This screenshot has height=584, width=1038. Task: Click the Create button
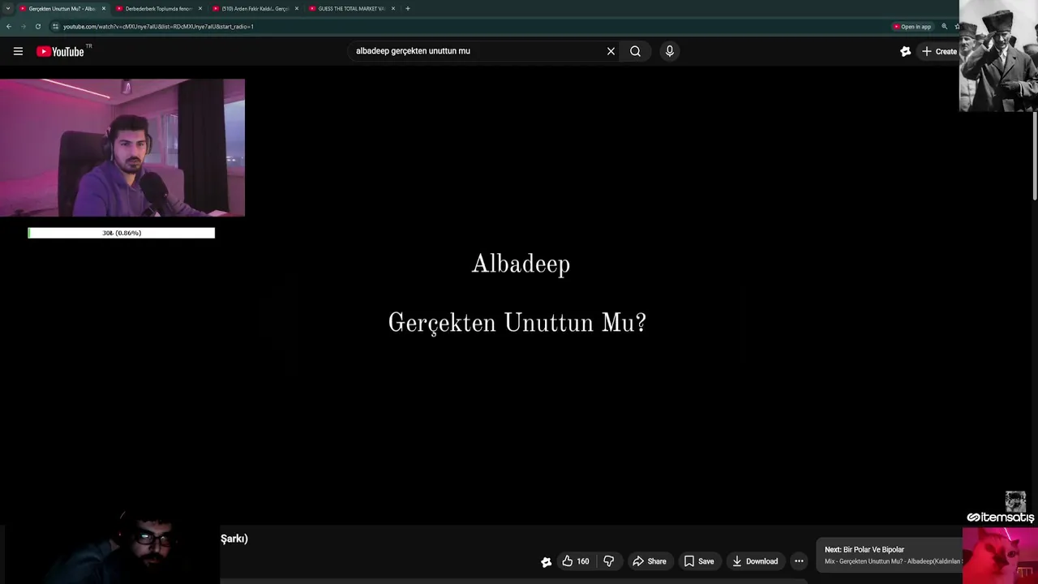click(x=940, y=51)
